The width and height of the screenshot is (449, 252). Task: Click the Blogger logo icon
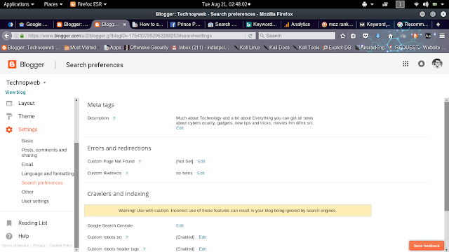[x=12, y=64]
